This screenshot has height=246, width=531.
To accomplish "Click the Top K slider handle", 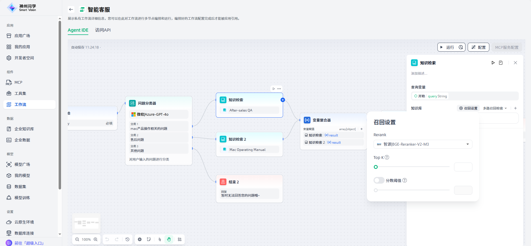I will [x=376, y=167].
